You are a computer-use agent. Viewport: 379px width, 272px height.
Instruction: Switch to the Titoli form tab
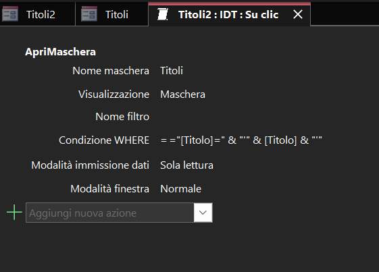[x=112, y=14]
